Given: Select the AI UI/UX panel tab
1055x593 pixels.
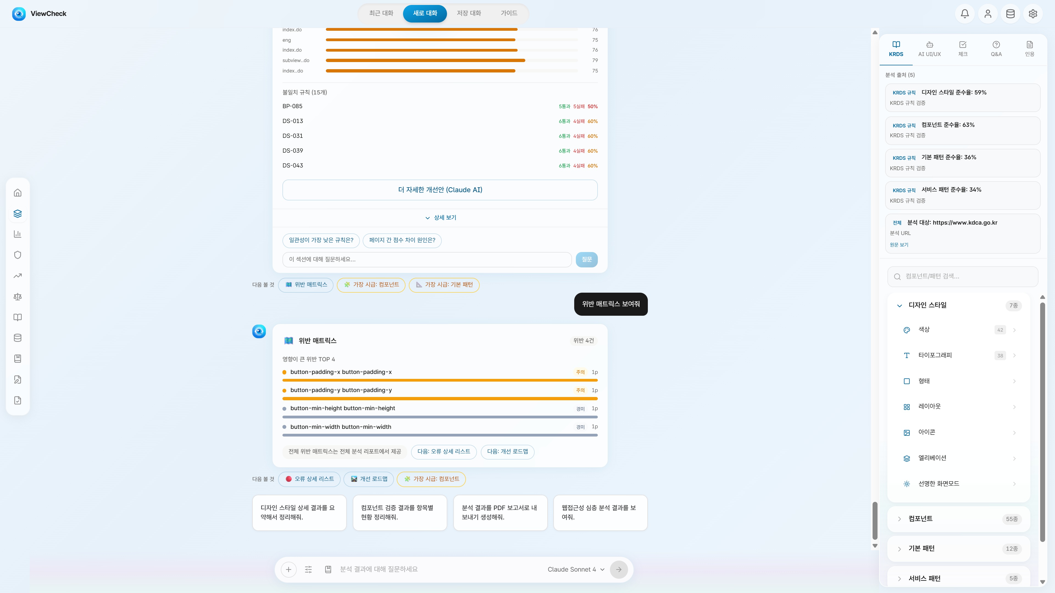Looking at the screenshot, I should pos(929,49).
